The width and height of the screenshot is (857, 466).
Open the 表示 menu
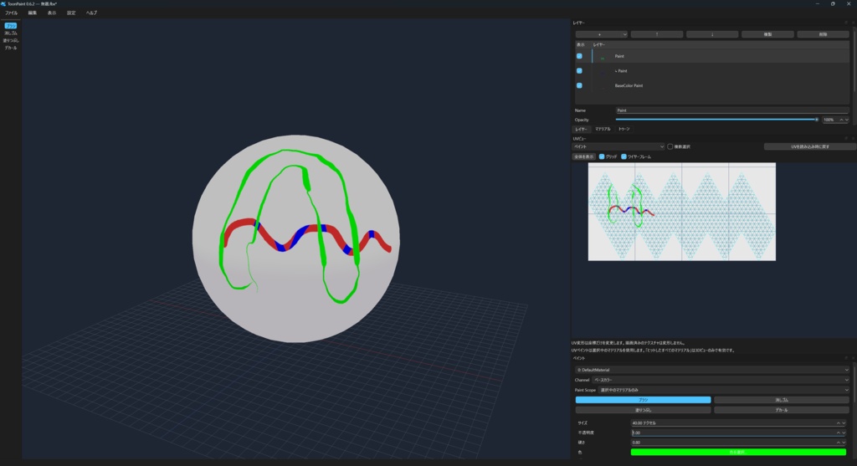click(x=52, y=13)
